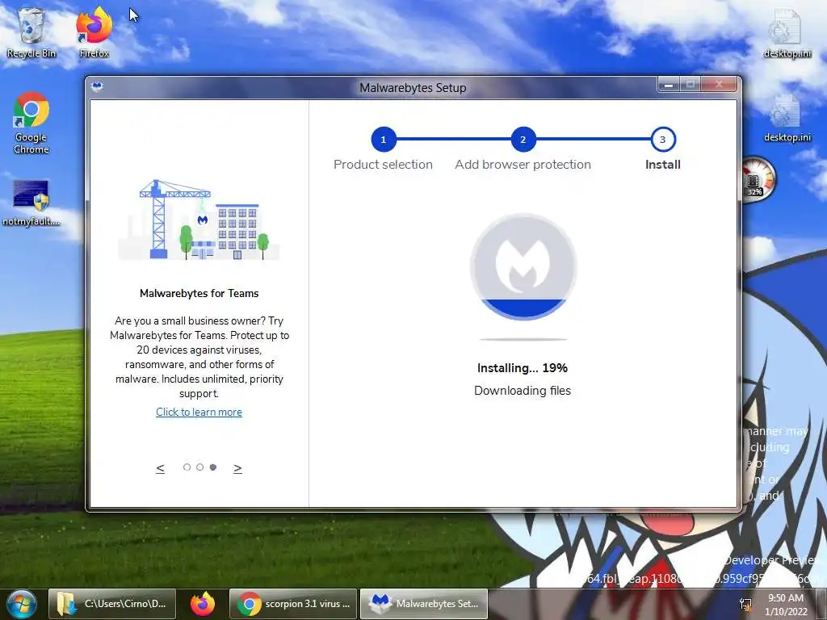Select the lower desktop.ini file icon
This screenshot has width=827, height=620.
pos(787,118)
